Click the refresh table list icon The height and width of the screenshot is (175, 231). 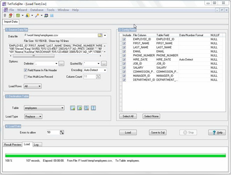tap(79, 108)
